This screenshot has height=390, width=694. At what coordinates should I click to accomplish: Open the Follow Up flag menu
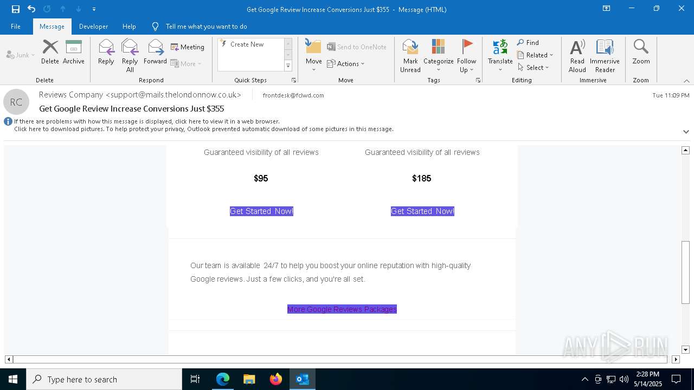[466, 56]
